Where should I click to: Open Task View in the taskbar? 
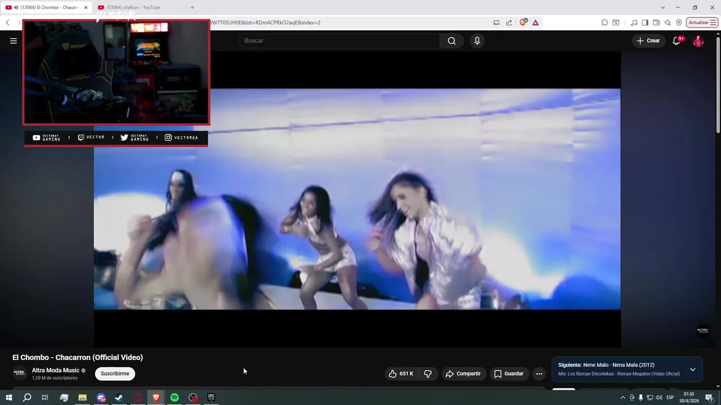pyautogui.click(x=45, y=397)
